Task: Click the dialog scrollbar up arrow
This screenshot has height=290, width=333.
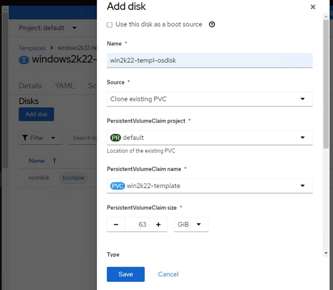Action: 326,16
